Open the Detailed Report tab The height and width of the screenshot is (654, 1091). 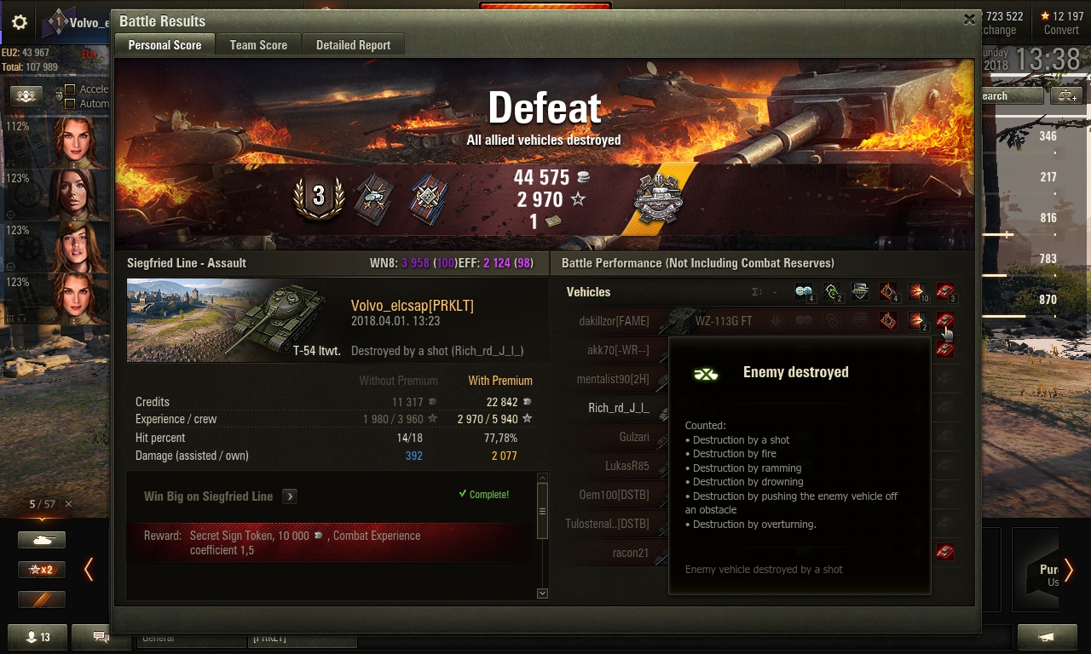click(353, 45)
